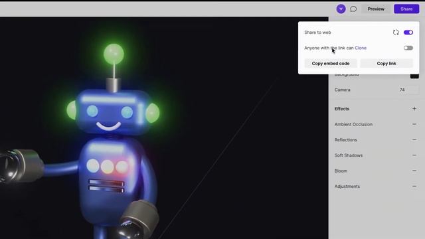Remove the Reflections effect via its minus icon

pos(414,140)
